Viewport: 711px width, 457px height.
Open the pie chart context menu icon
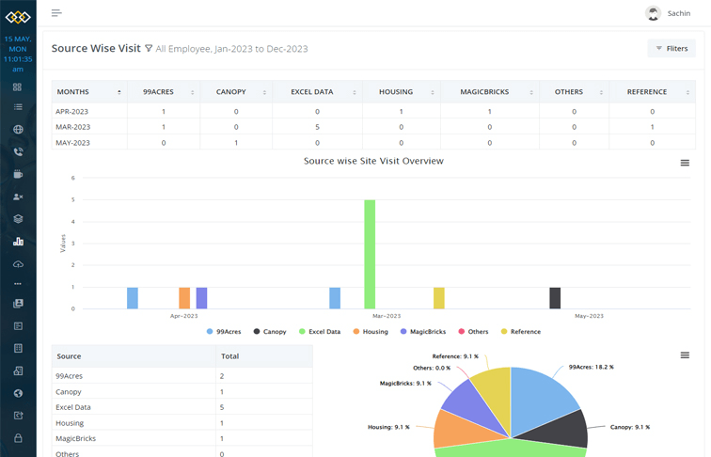click(x=685, y=355)
